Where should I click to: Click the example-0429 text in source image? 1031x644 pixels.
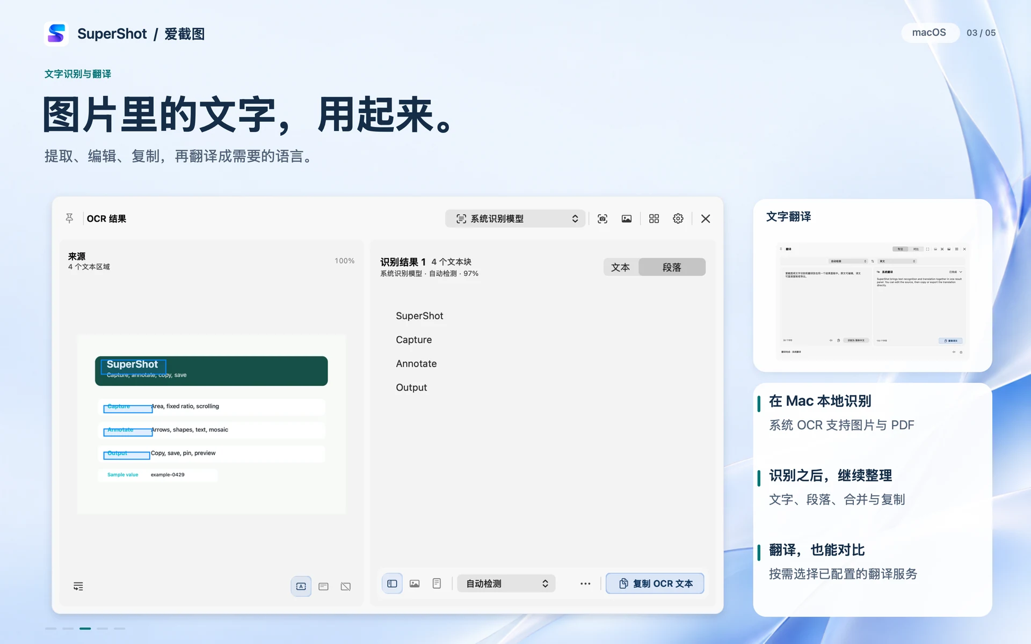[x=168, y=475]
